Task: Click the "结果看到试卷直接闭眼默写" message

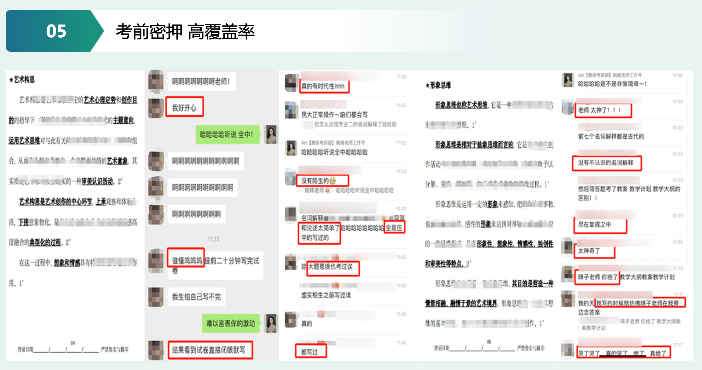Action: pos(210,350)
